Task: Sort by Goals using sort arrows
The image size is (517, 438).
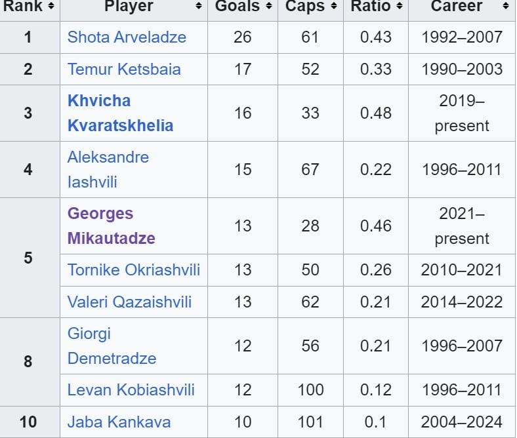Action: pyautogui.click(x=268, y=7)
